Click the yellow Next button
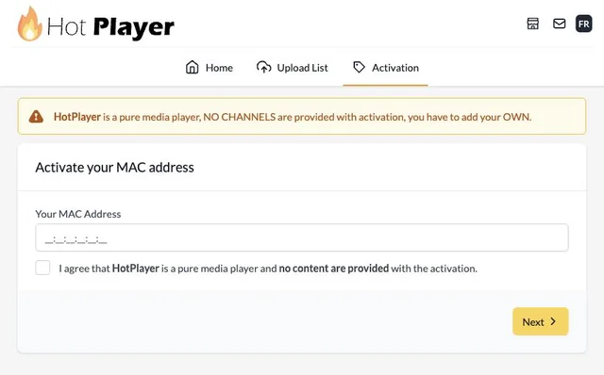604x375 pixels. click(x=540, y=321)
